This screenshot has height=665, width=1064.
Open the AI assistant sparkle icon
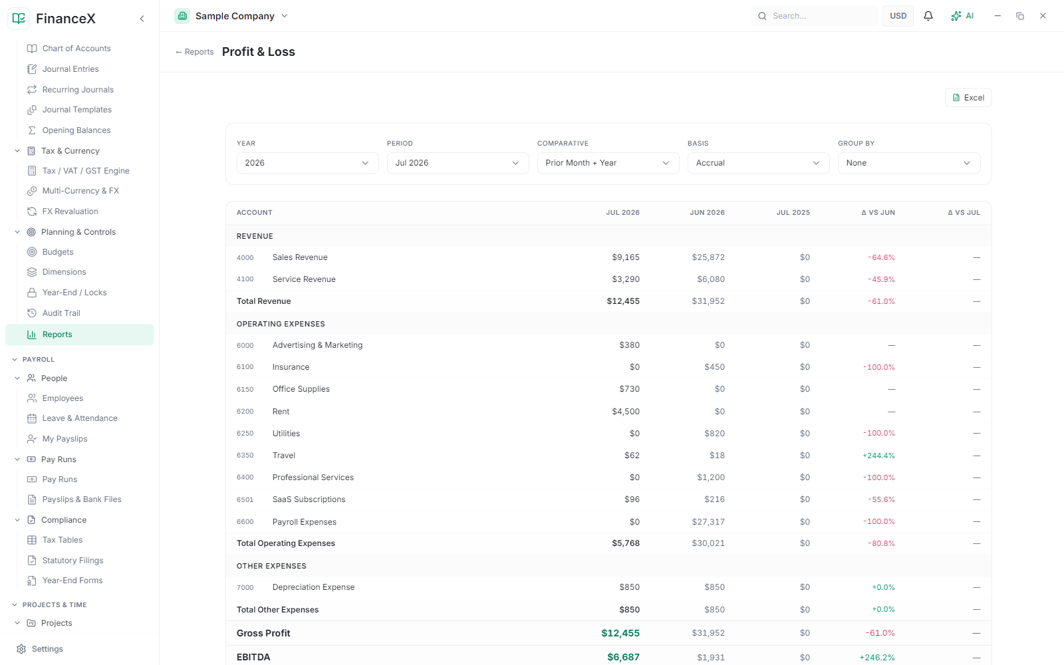(x=956, y=16)
